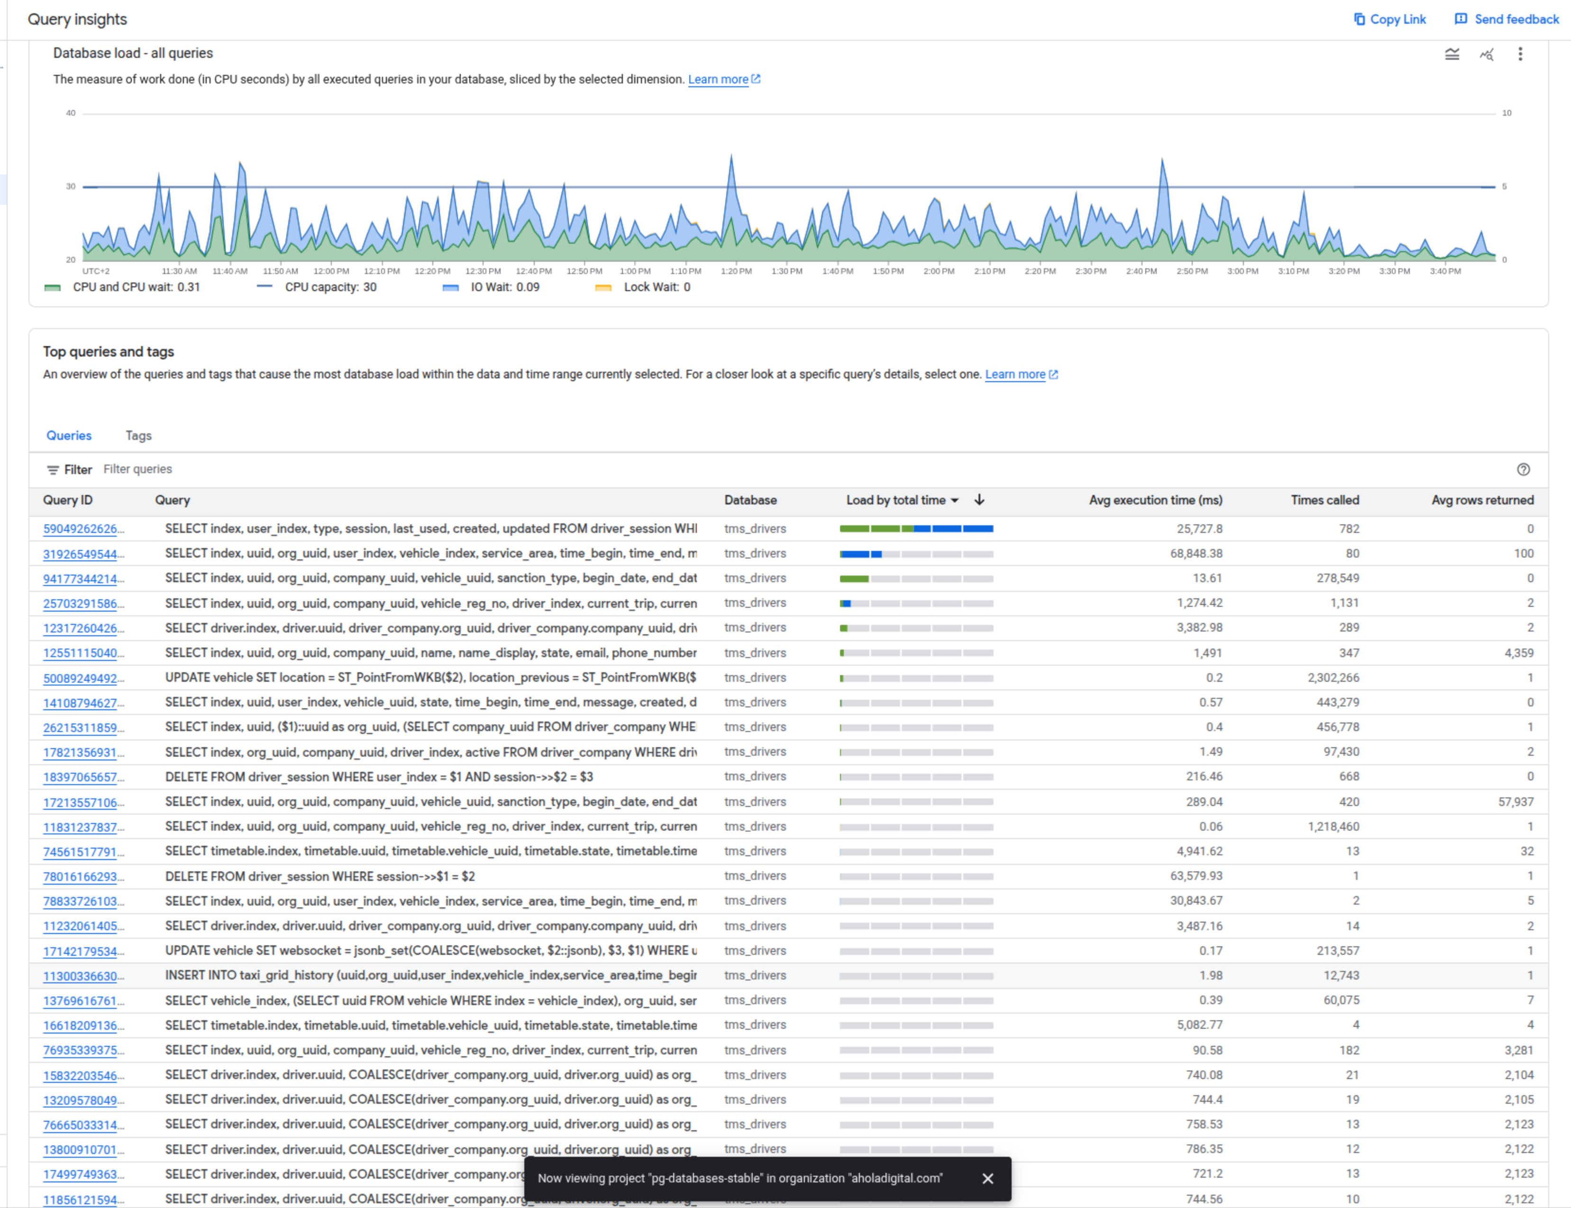Select the Queries tab
The image size is (1571, 1208).
pos(69,436)
